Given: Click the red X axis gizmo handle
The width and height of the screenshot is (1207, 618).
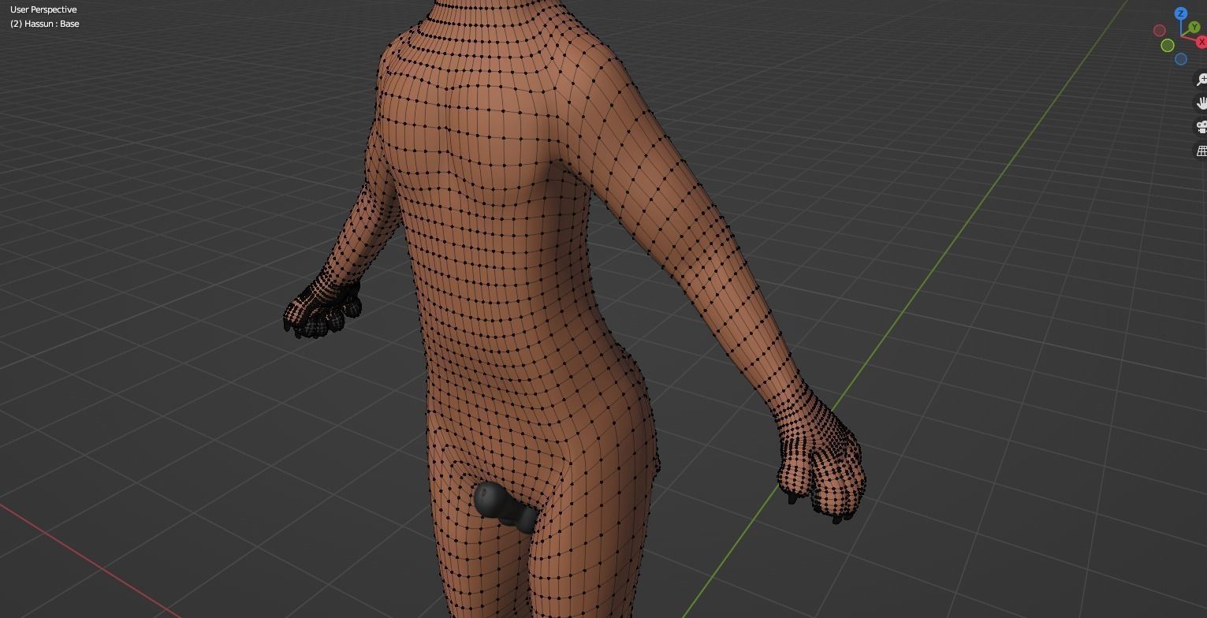Looking at the screenshot, I should pos(1201,42).
